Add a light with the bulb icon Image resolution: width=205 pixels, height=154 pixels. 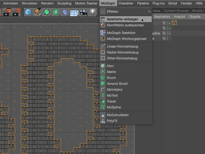[x=92, y=12]
